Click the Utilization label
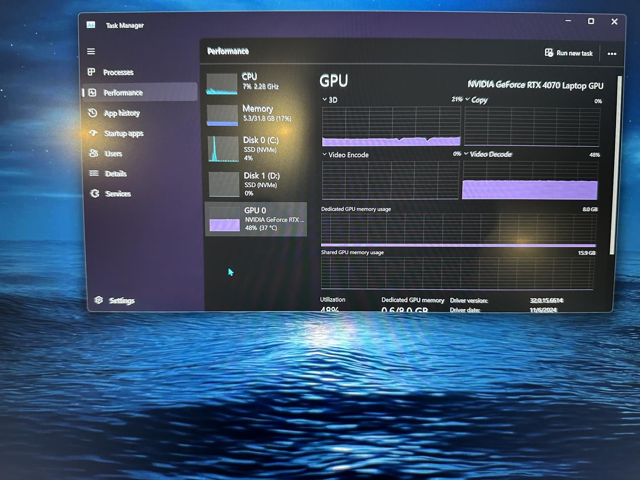This screenshot has width=640, height=480. [332, 300]
